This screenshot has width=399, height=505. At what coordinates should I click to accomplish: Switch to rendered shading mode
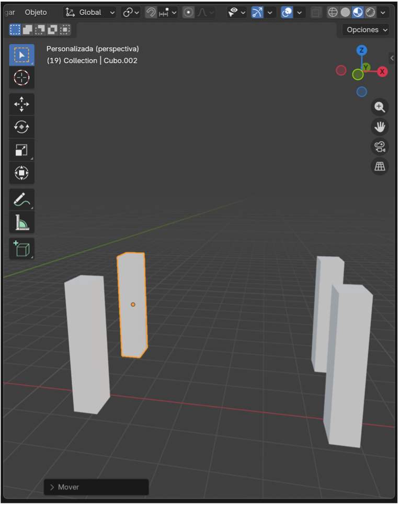pos(370,13)
